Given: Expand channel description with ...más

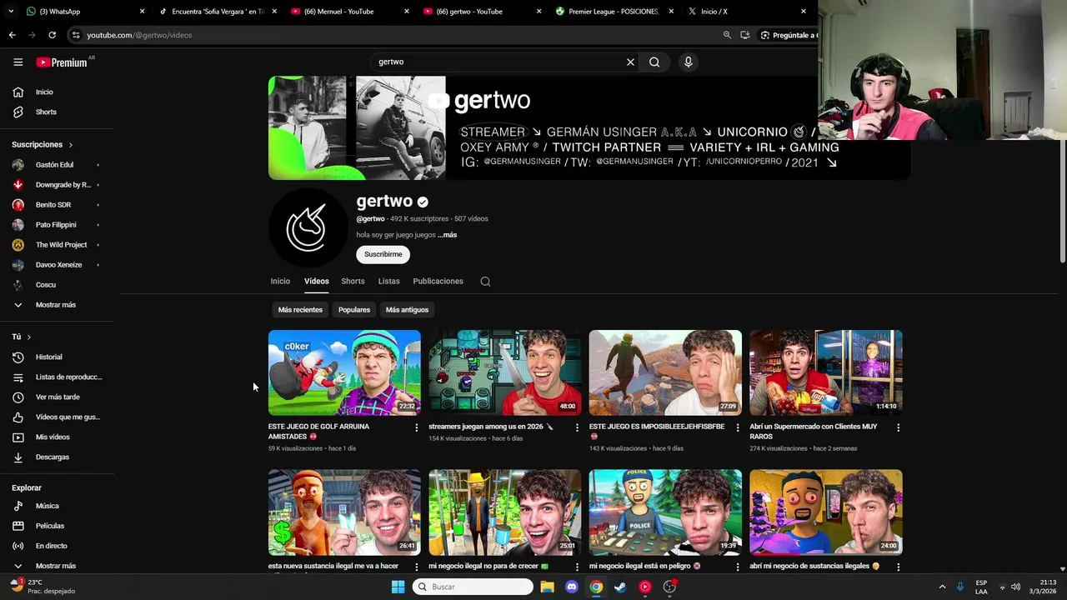Looking at the screenshot, I should (448, 235).
